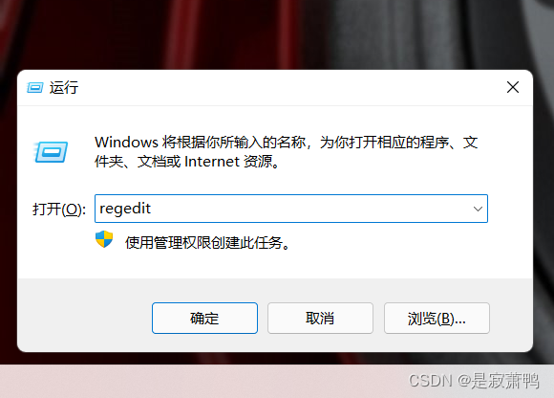
Task: Close the 运行 dialog with the X
Action: pyautogui.click(x=513, y=87)
